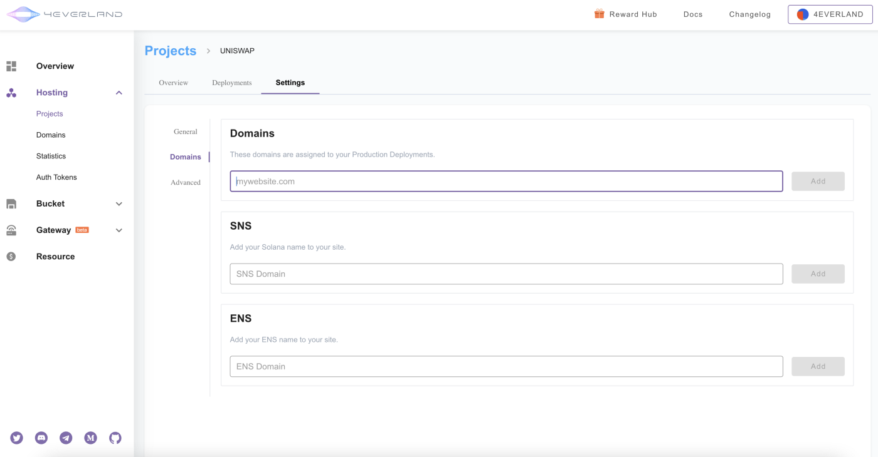Open the Overview sidebar item

[55, 66]
